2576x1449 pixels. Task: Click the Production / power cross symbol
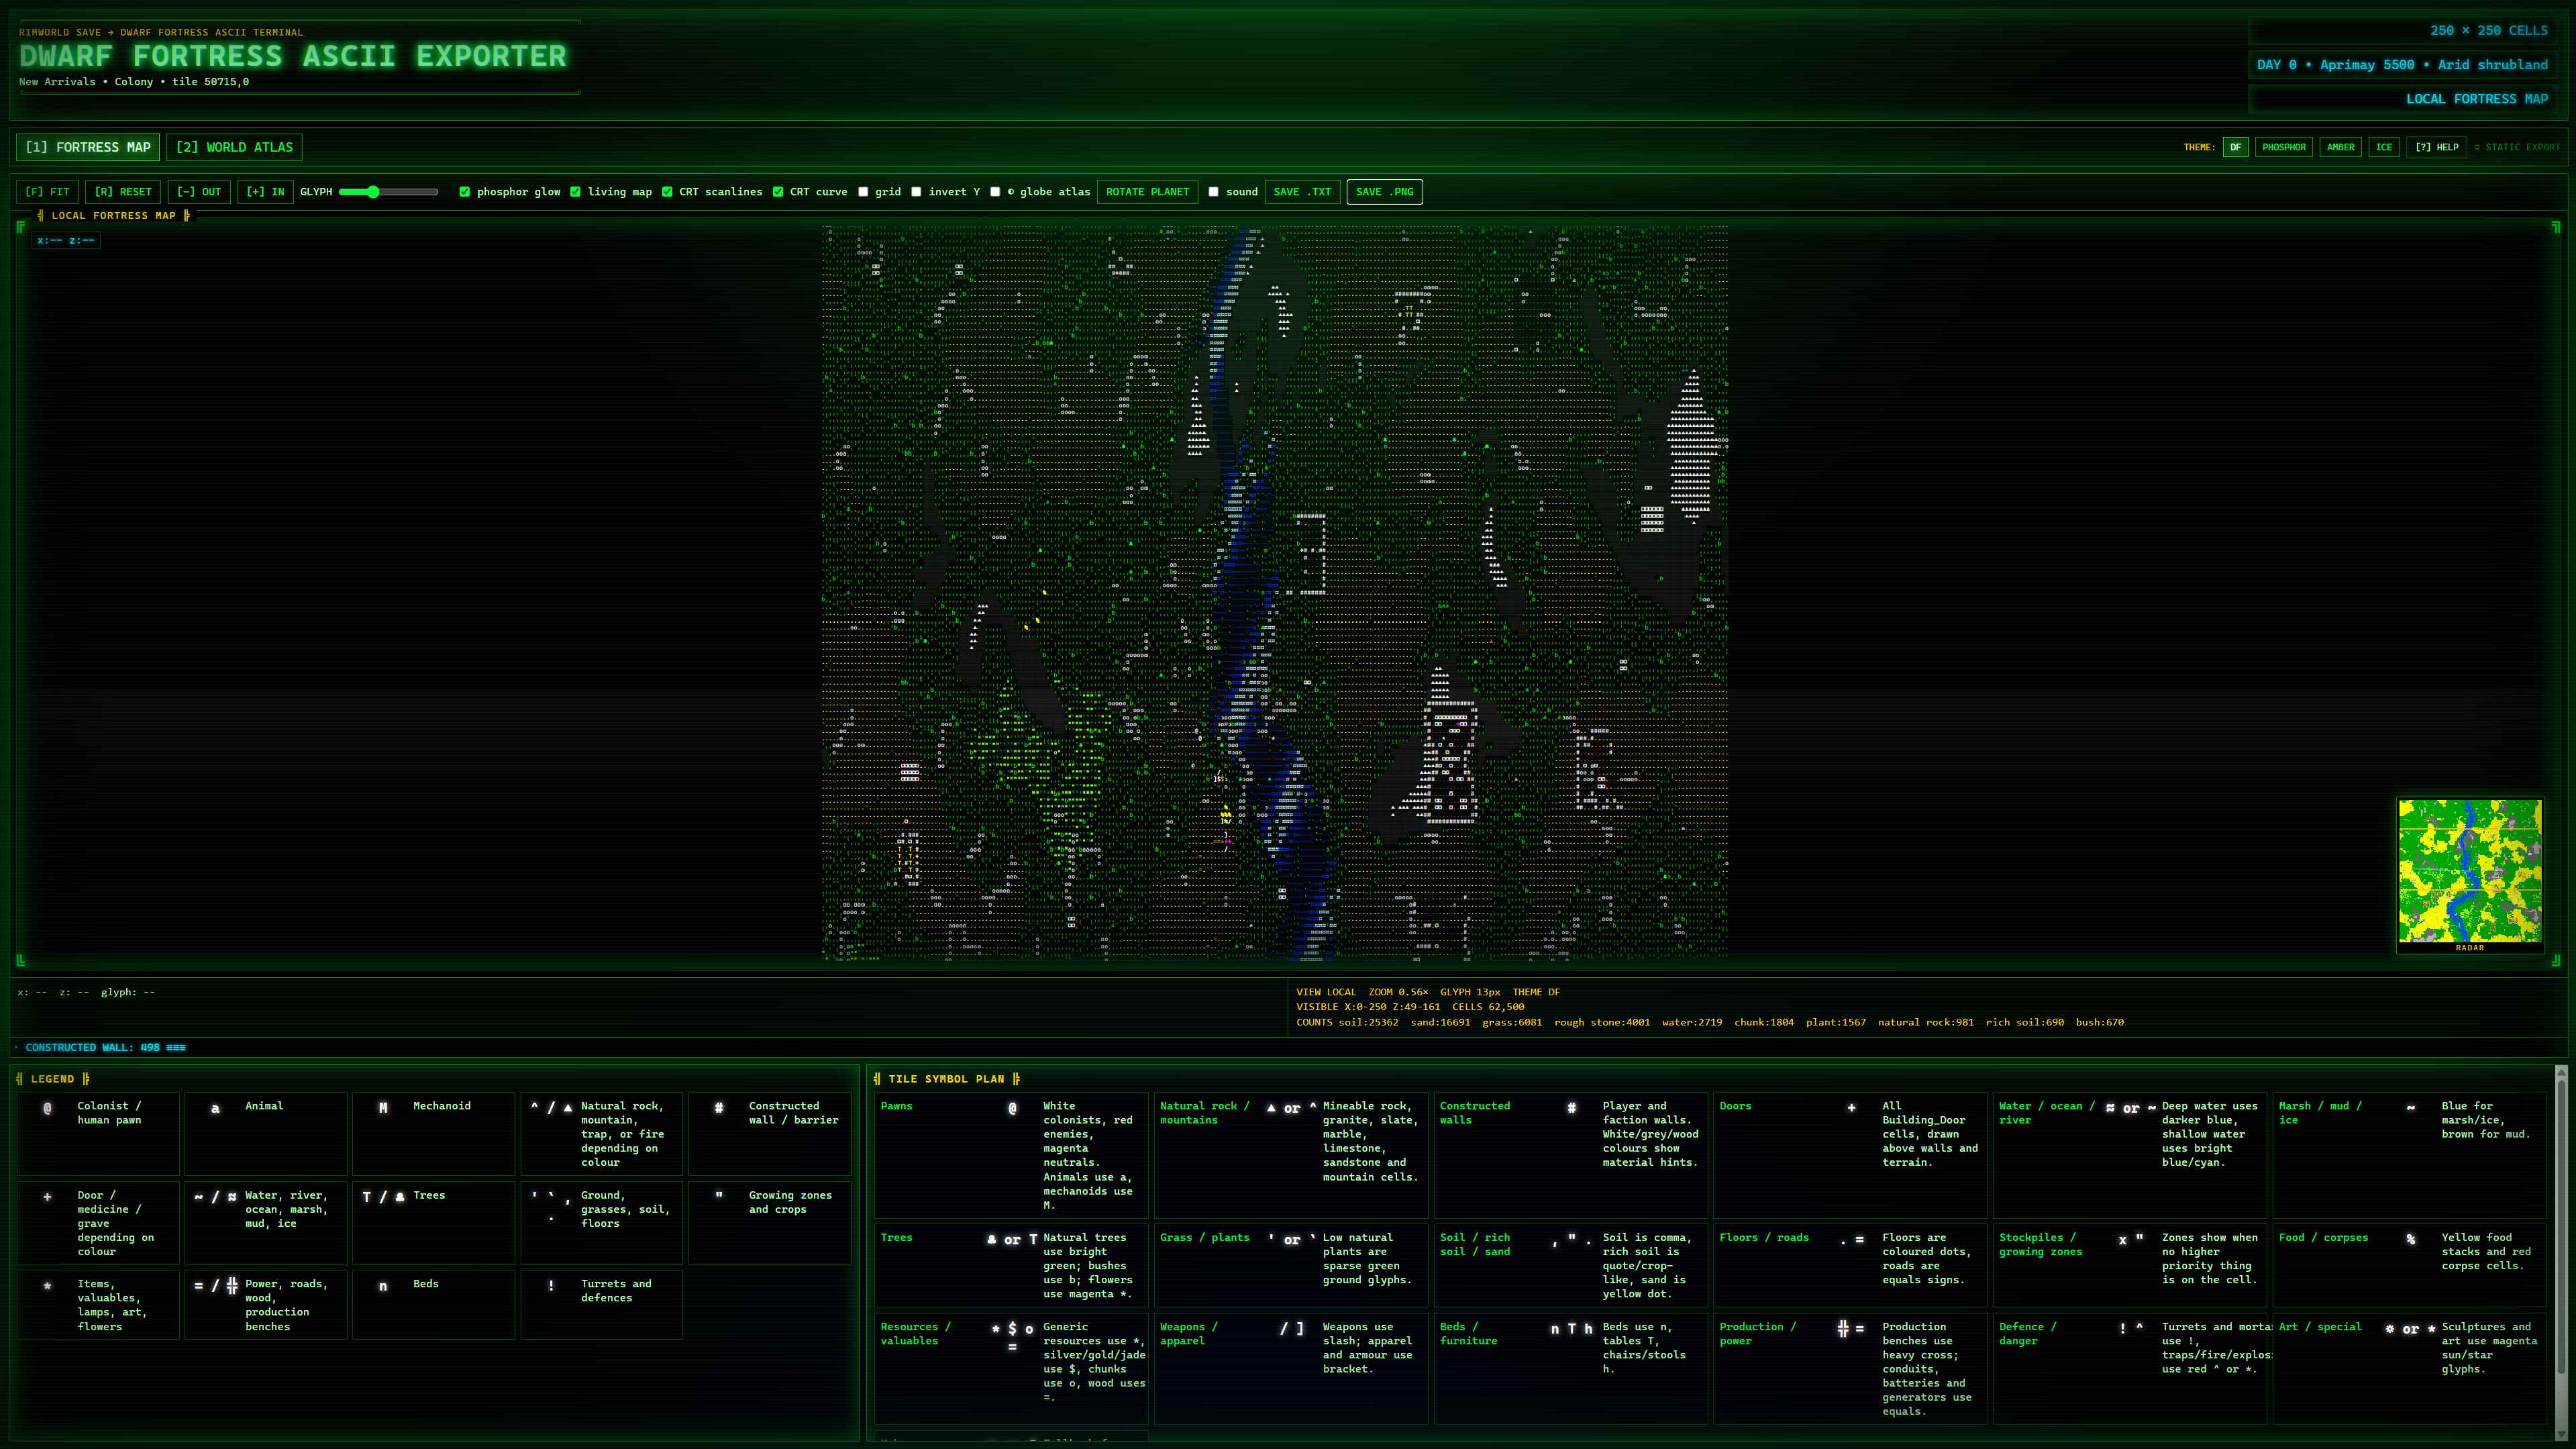pyautogui.click(x=1843, y=1329)
